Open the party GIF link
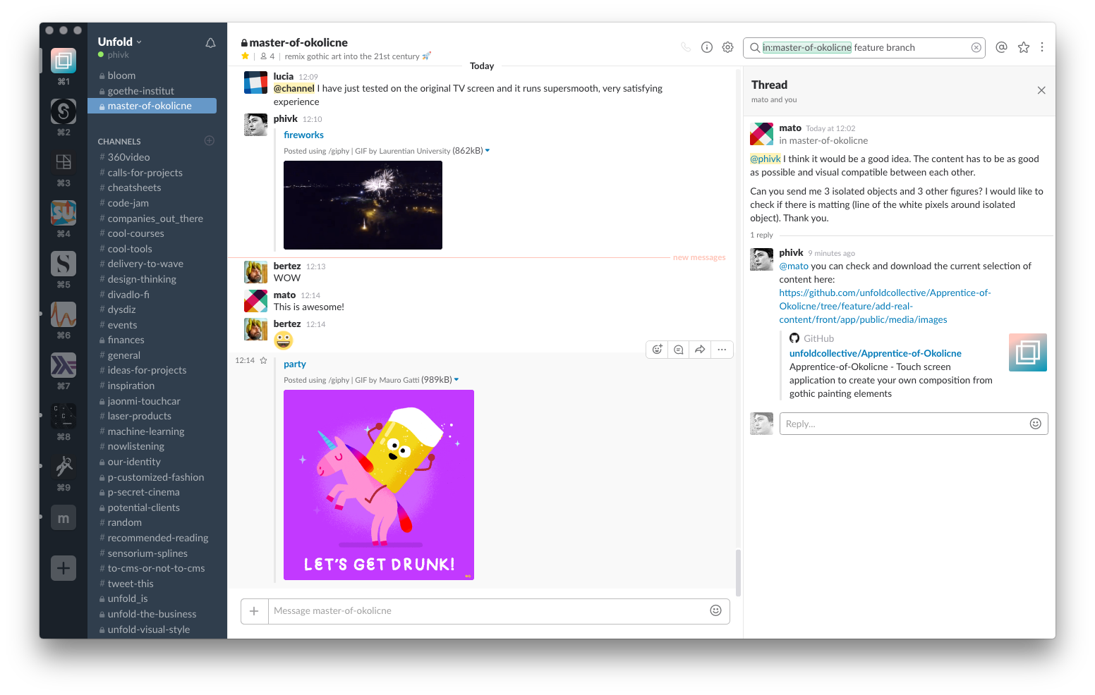This screenshot has width=1095, height=695. coord(295,364)
